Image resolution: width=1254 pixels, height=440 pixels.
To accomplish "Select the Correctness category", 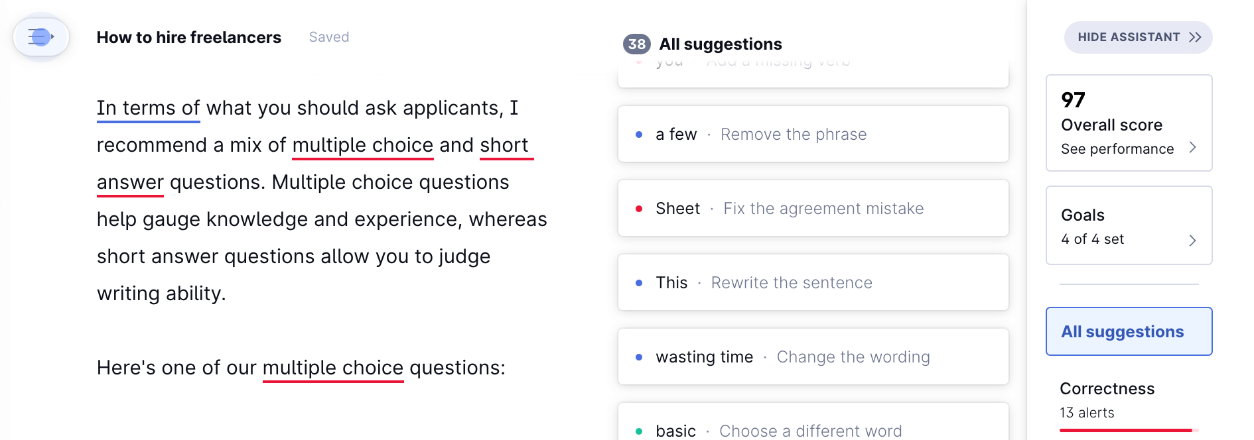I will point(1107,388).
